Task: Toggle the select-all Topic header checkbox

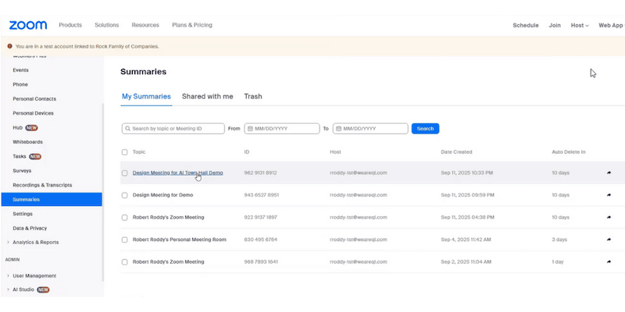Action: tap(124, 152)
